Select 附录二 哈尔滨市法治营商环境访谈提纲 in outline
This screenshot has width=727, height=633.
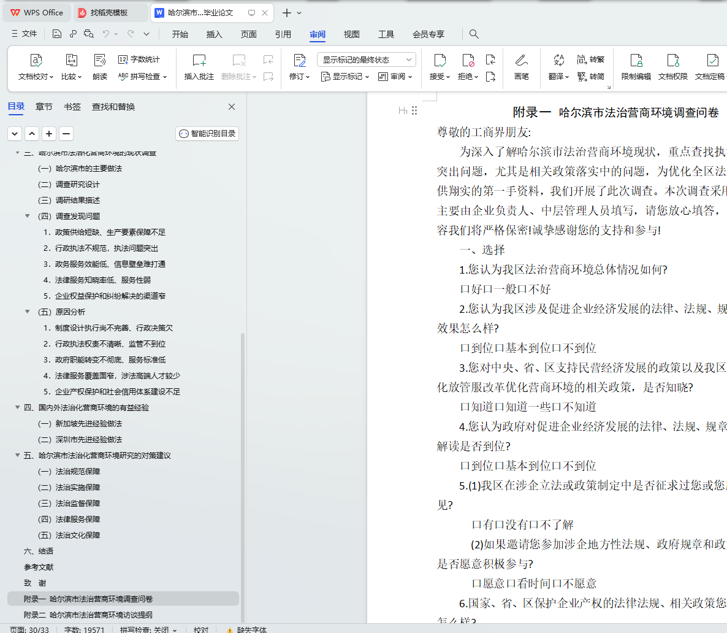point(88,615)
